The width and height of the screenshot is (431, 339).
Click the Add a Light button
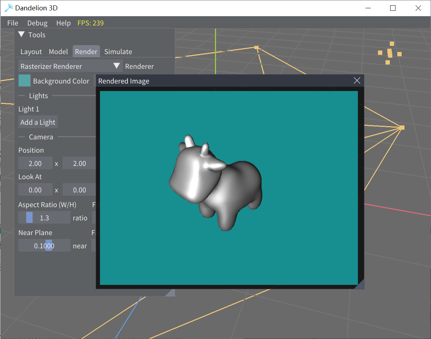(x=38, y=122)
